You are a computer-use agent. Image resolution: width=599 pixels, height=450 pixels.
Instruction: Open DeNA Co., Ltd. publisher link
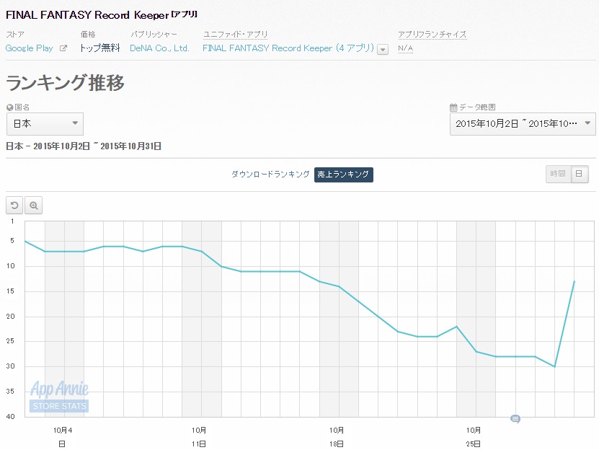[x=160, y=48]
